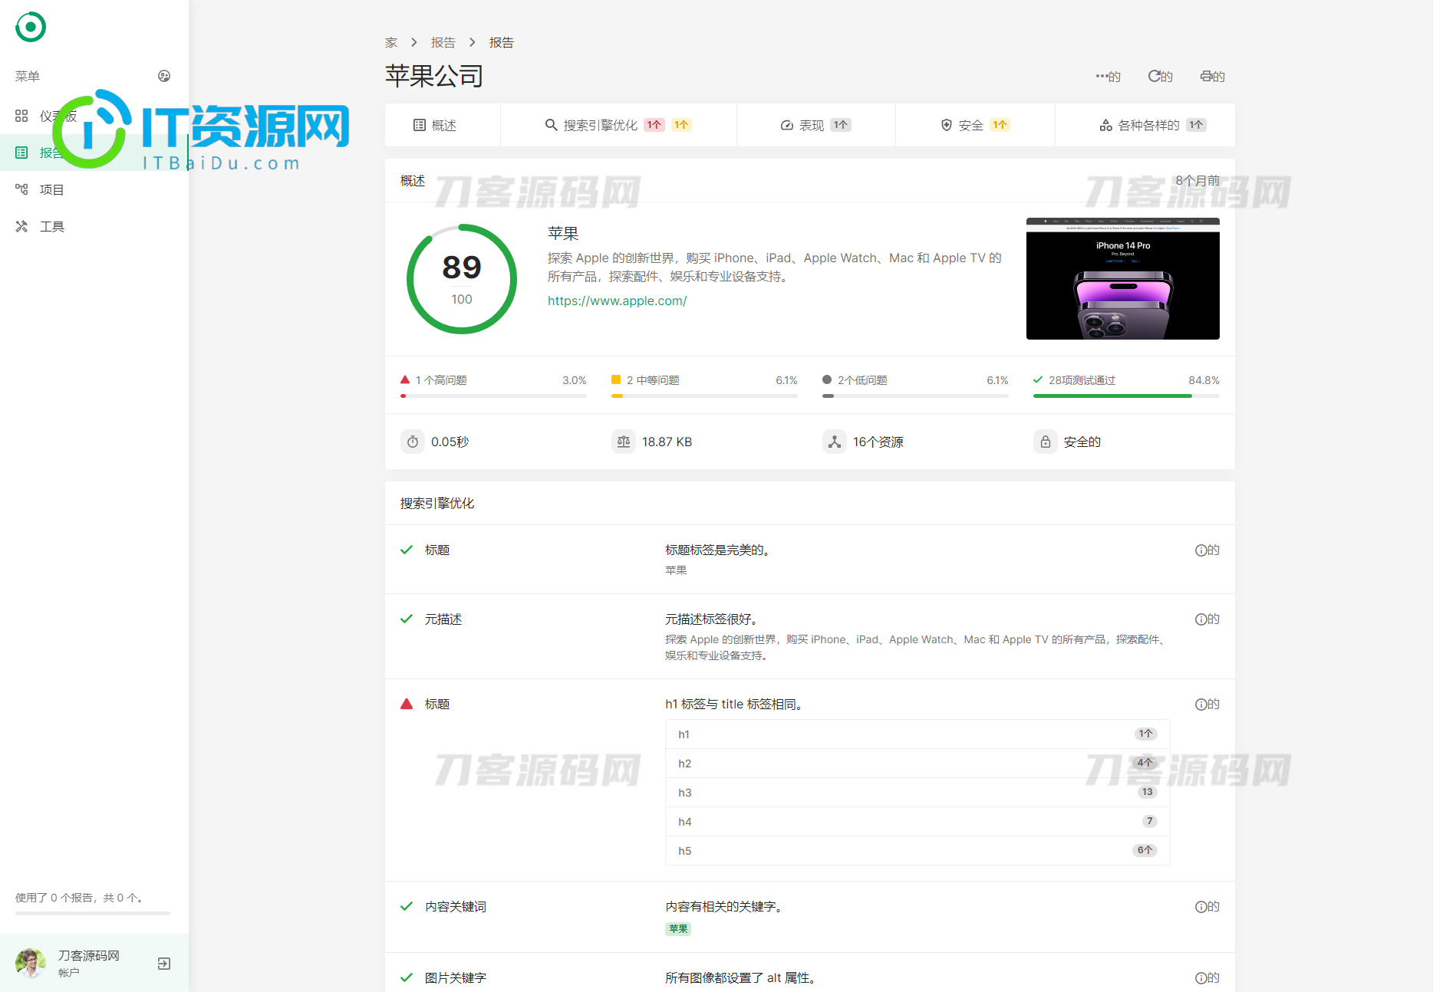Click the stopwatch icon beside 0.05秒
Screen dimensions: 1433x992
(x=413, y=442)
